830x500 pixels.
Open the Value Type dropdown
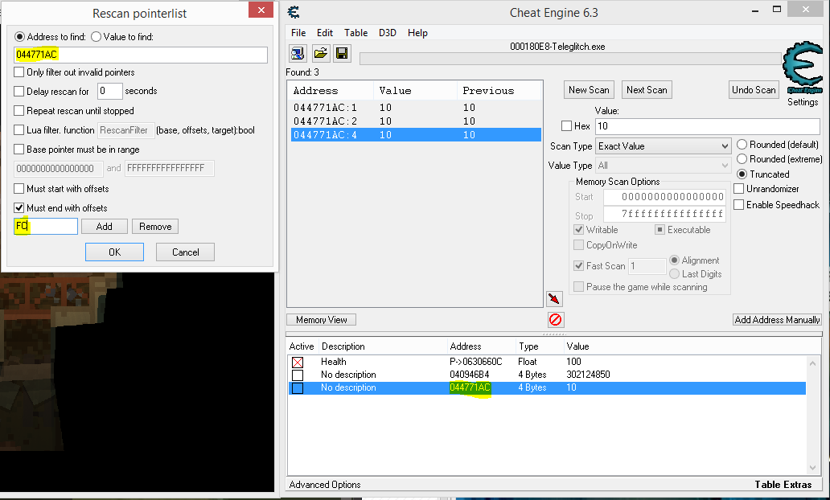pos(664,166)
